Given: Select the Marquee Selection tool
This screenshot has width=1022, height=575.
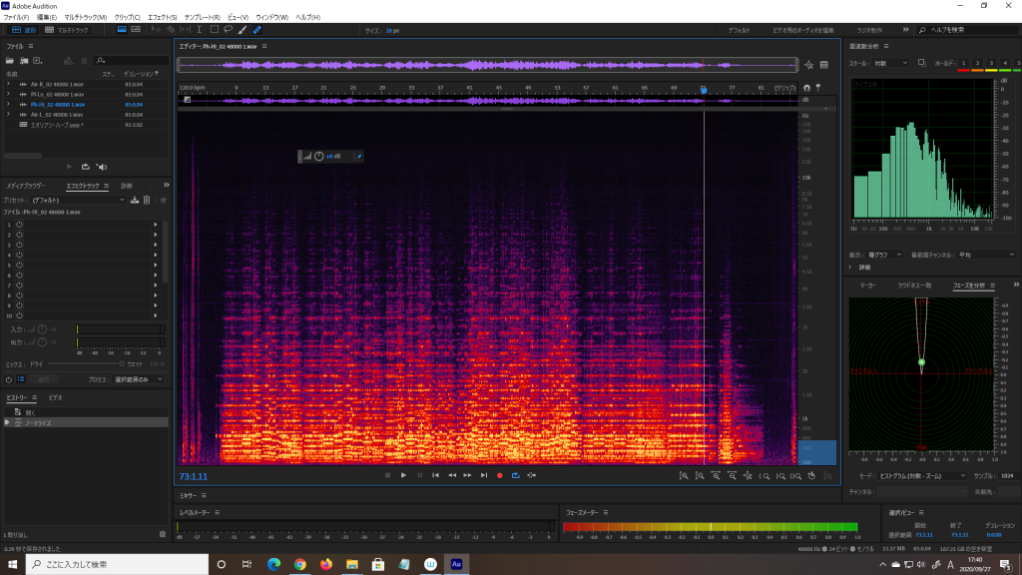Looking at the screenshot, I should tap(214, 30).
